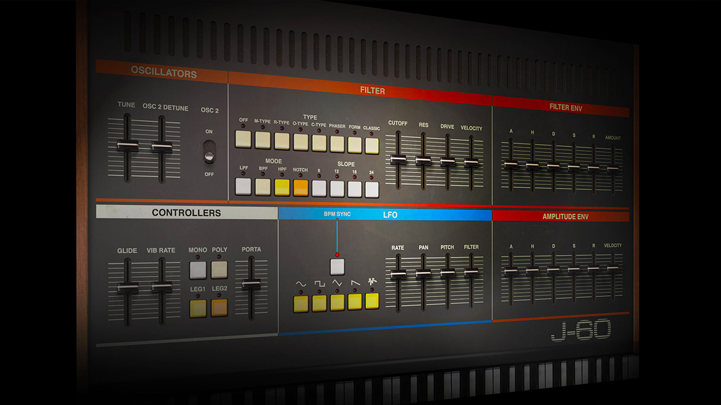Viewport: 721px width, 405px height.
Task: Select the PHASER filter type
Action: 337,144
